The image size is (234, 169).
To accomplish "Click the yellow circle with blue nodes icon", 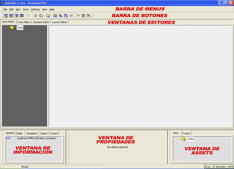I will [x=36, y=16].
